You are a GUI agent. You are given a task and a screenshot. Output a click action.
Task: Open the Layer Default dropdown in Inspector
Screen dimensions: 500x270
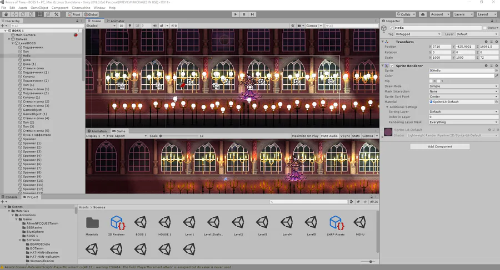click(477, 34)
